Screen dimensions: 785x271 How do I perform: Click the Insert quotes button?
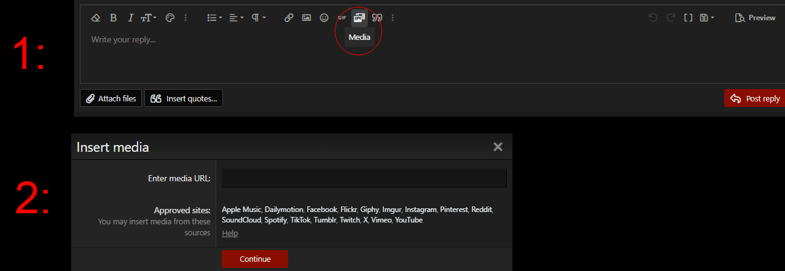[x=184, y=98]
